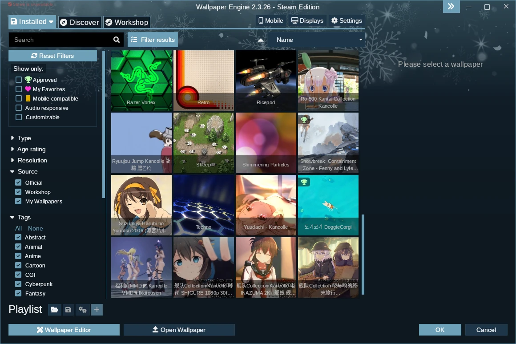Expand the Resolution filter section

click(x=28, y=160)
